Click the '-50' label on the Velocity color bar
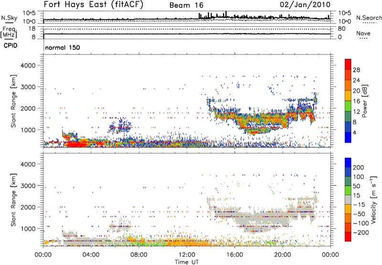Image resolution: width=382 pixels, height=265 pixels. (x=360, y=214)
